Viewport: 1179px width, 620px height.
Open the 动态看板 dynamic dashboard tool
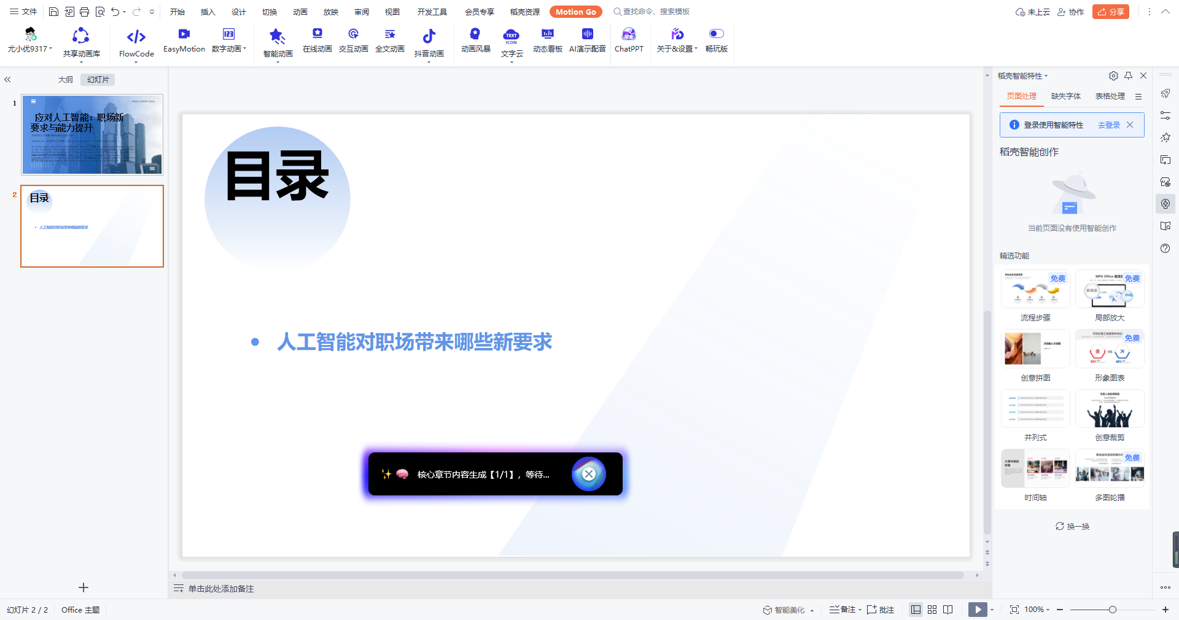(x=547, y=42)
